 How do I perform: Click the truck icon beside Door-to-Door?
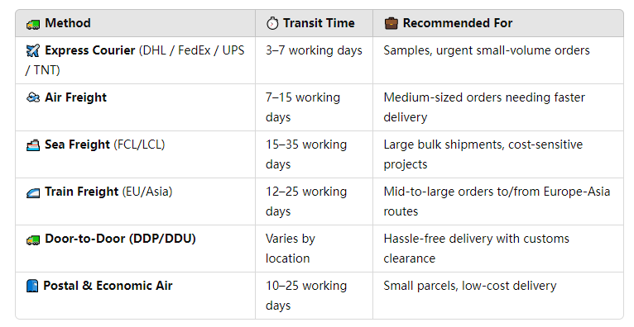[x=33, y=239]
